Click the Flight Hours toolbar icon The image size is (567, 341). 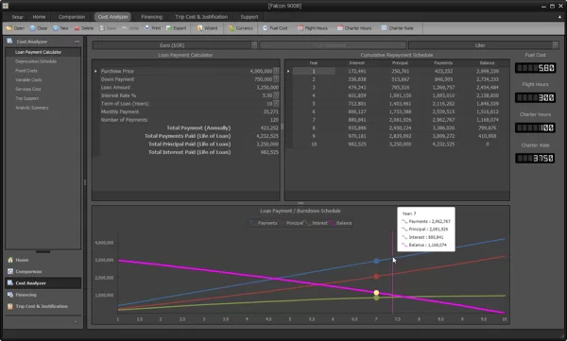click(301, 27)
